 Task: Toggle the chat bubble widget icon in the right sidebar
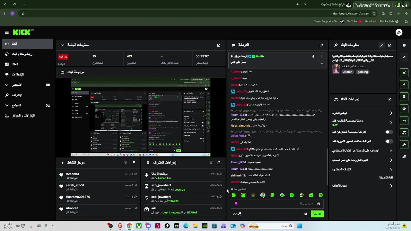(404, 109)
